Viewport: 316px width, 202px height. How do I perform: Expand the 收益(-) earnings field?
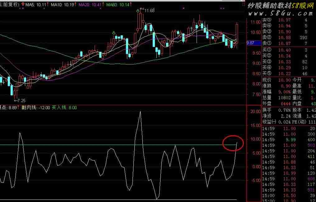[269, 122]
